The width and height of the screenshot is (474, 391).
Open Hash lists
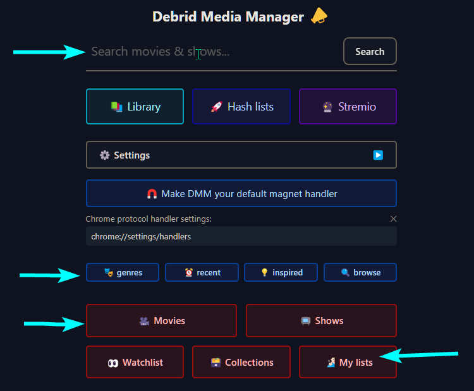(x=241, y=106)
